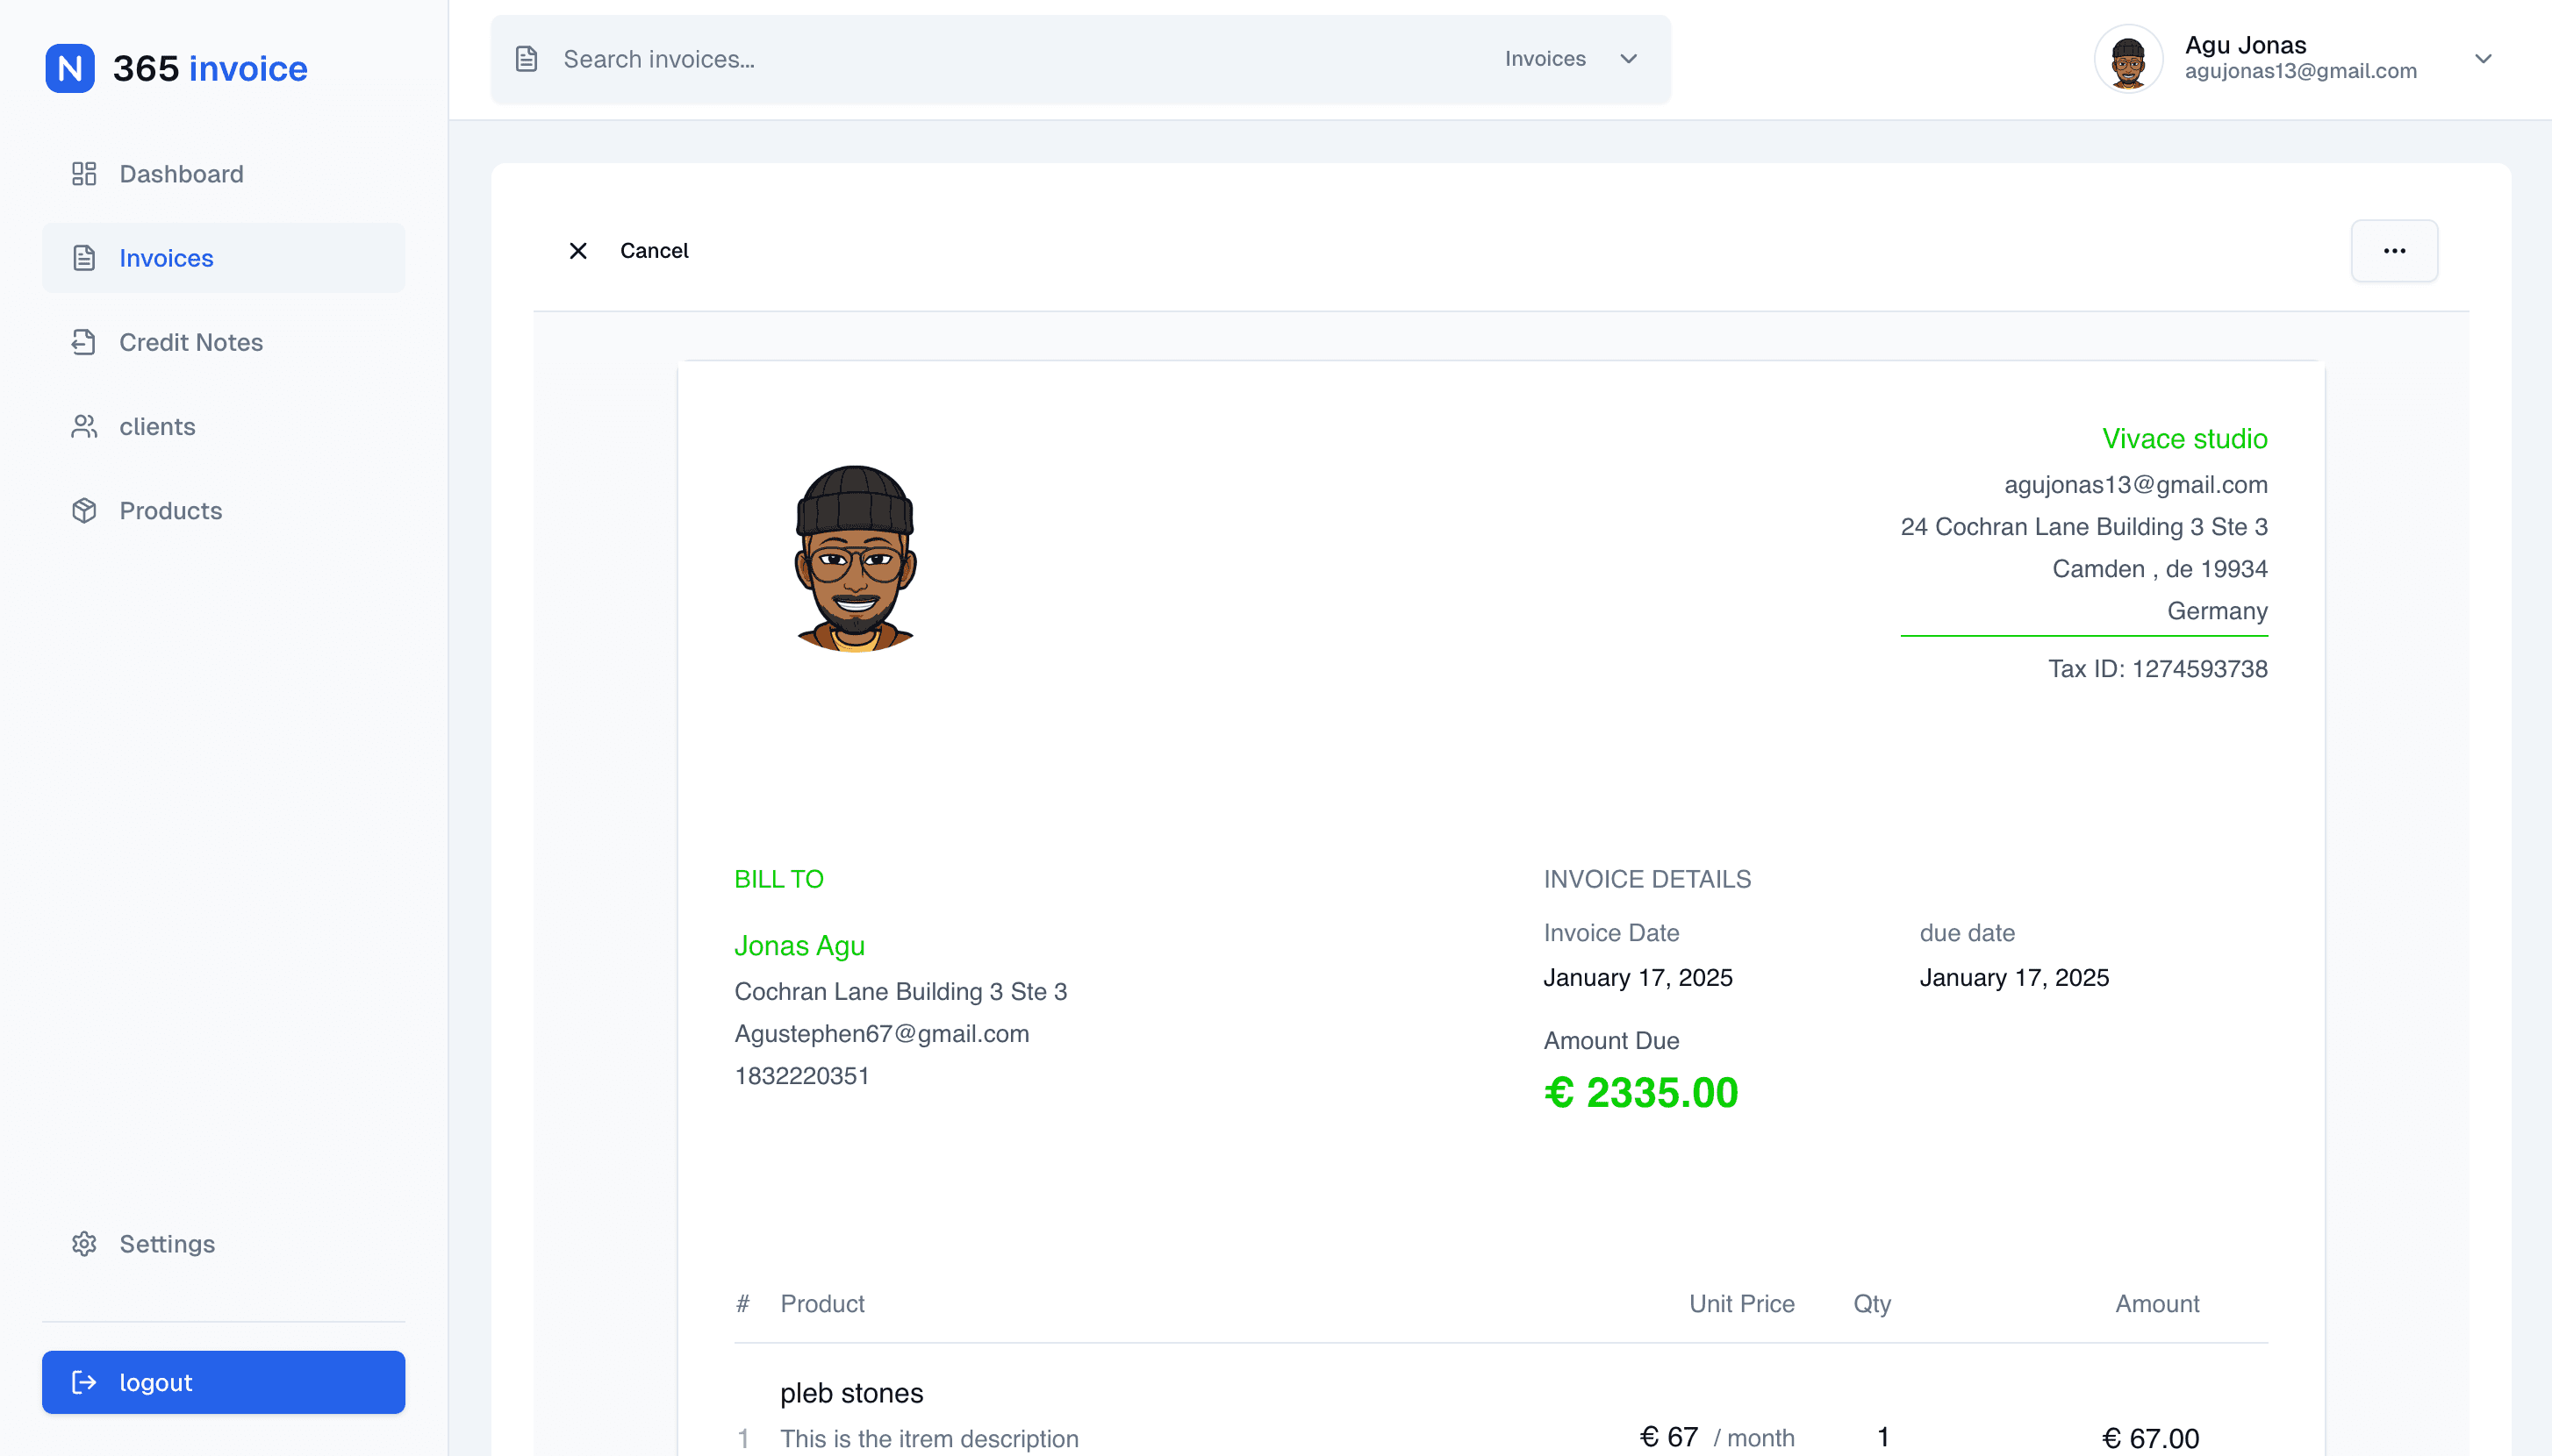The height and width of the screenshot is (1456, 2552).
Task: Select the Dashboard icon in the sidebar
Action: (x=84, y=173)
